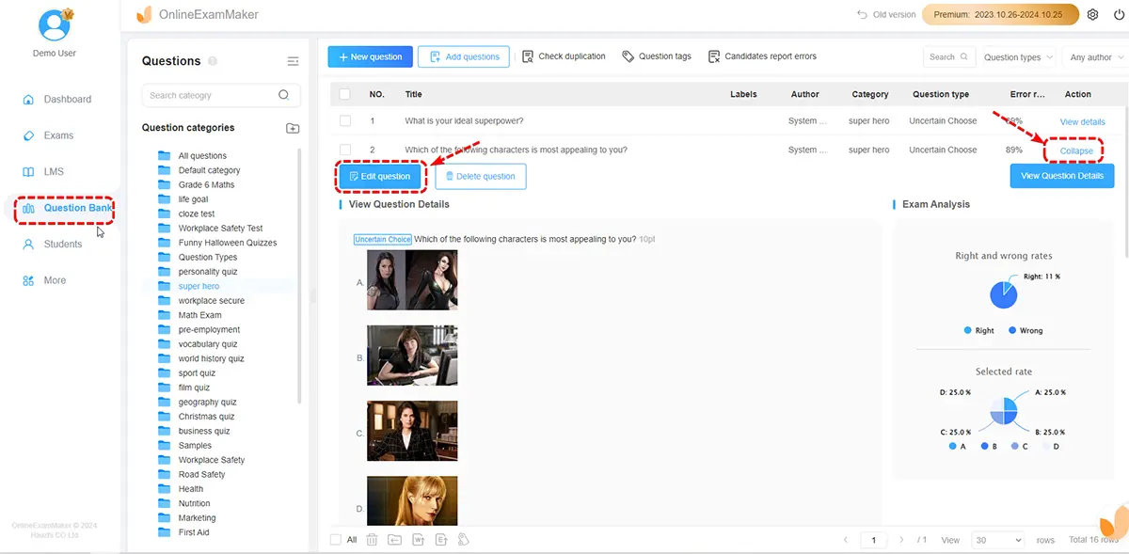1129x554 pixels.
Task: Collapse the Questions panel using the menu icon
Action: coord(293,61)
